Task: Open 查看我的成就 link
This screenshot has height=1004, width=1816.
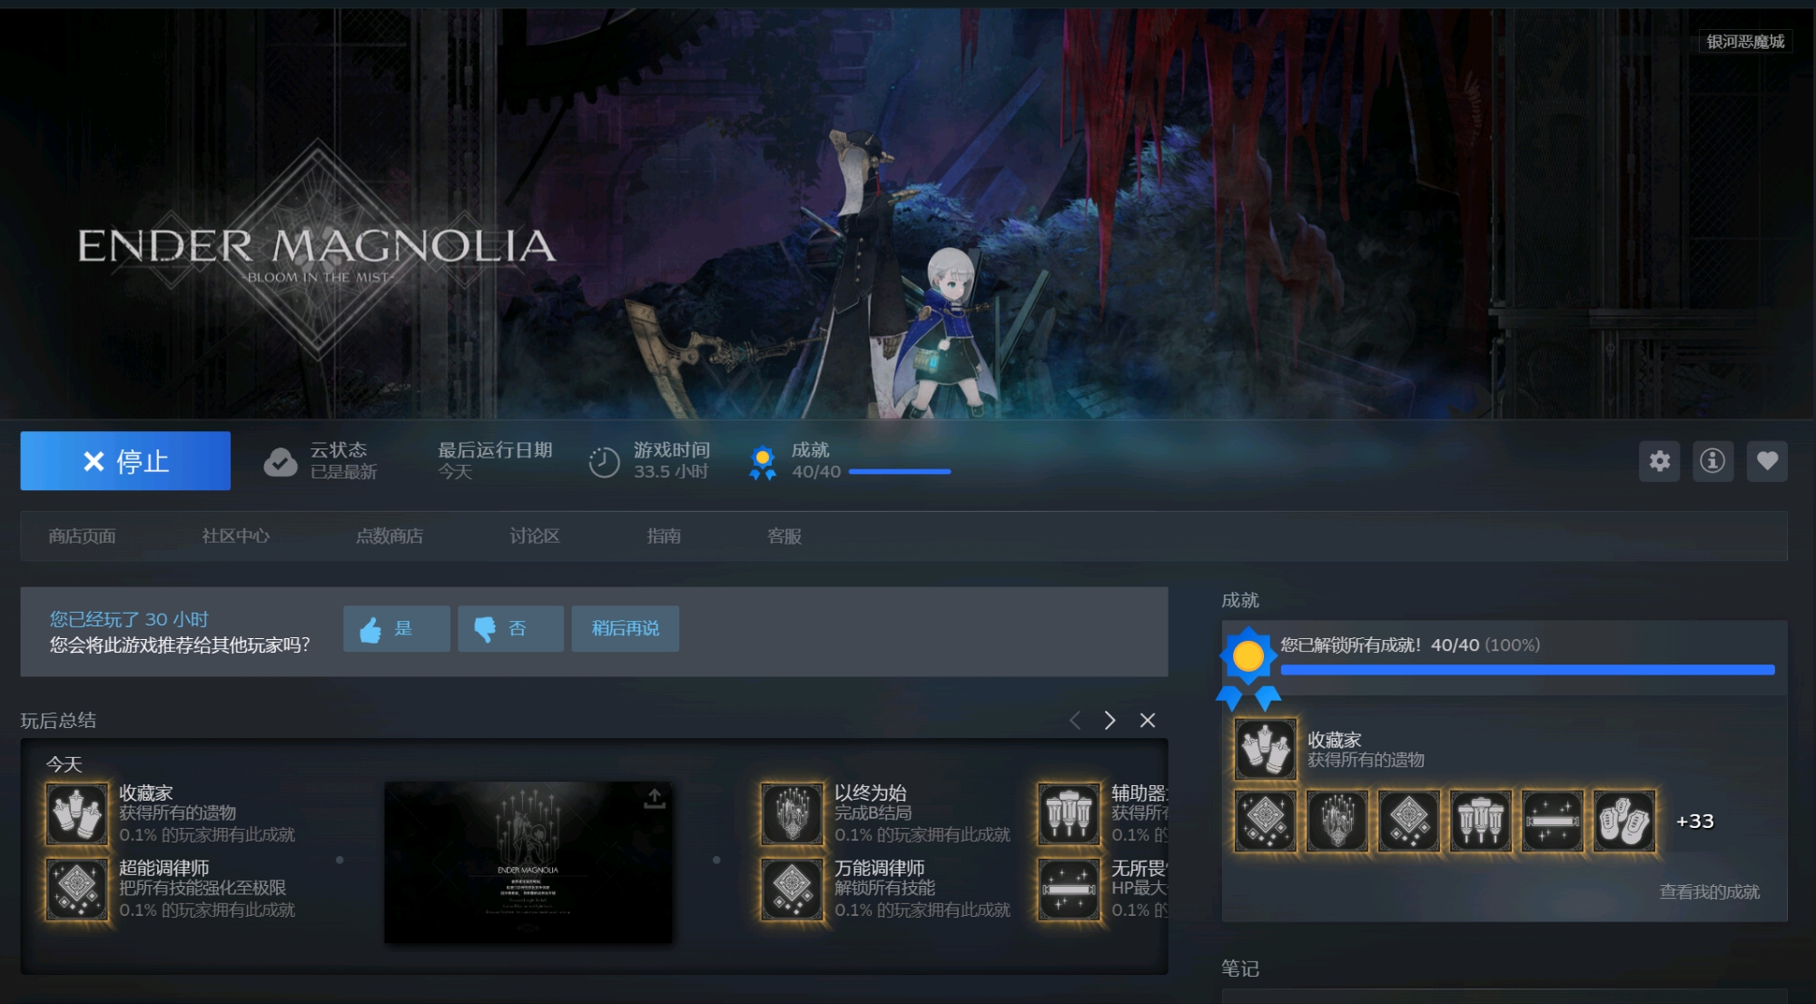Action: point(1710,891)
